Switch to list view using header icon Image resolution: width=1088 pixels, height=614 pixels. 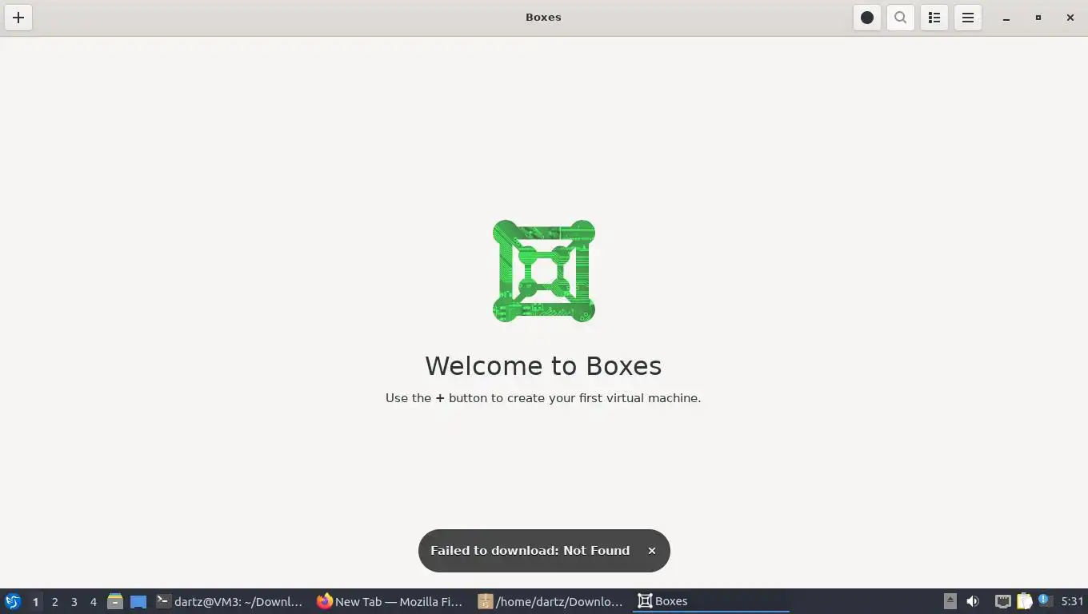(x=934, y=18)
